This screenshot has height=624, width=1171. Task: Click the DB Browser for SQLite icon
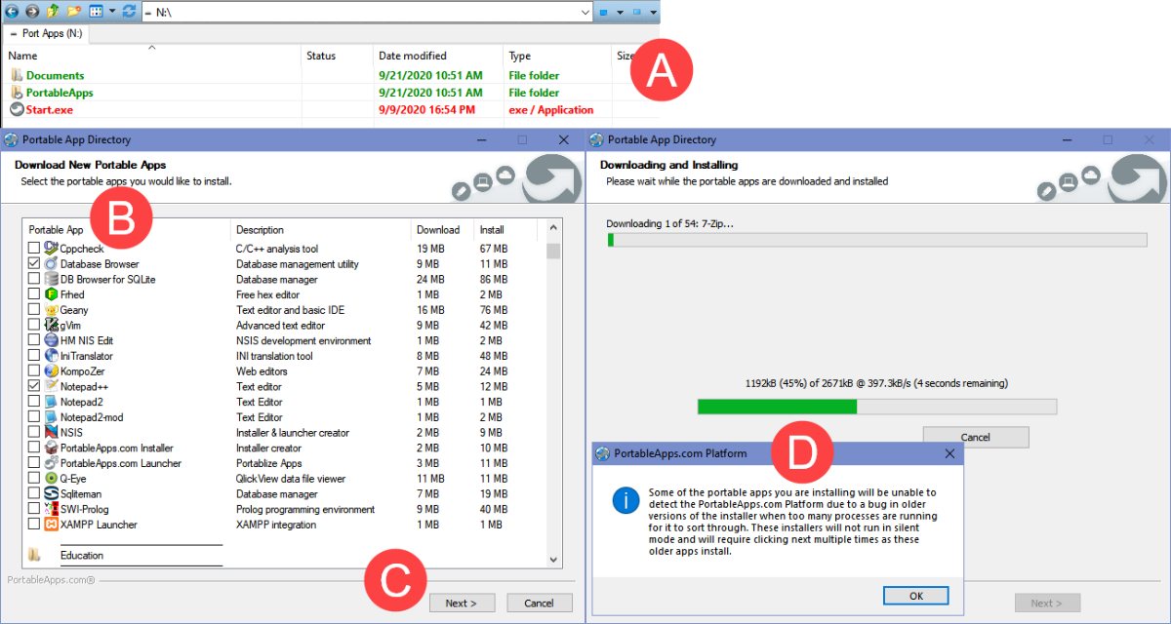[x=51, y=279]
